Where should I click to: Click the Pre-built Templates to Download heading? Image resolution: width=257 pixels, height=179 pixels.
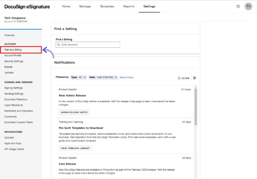pyautogui.click(x=81, y=128)
